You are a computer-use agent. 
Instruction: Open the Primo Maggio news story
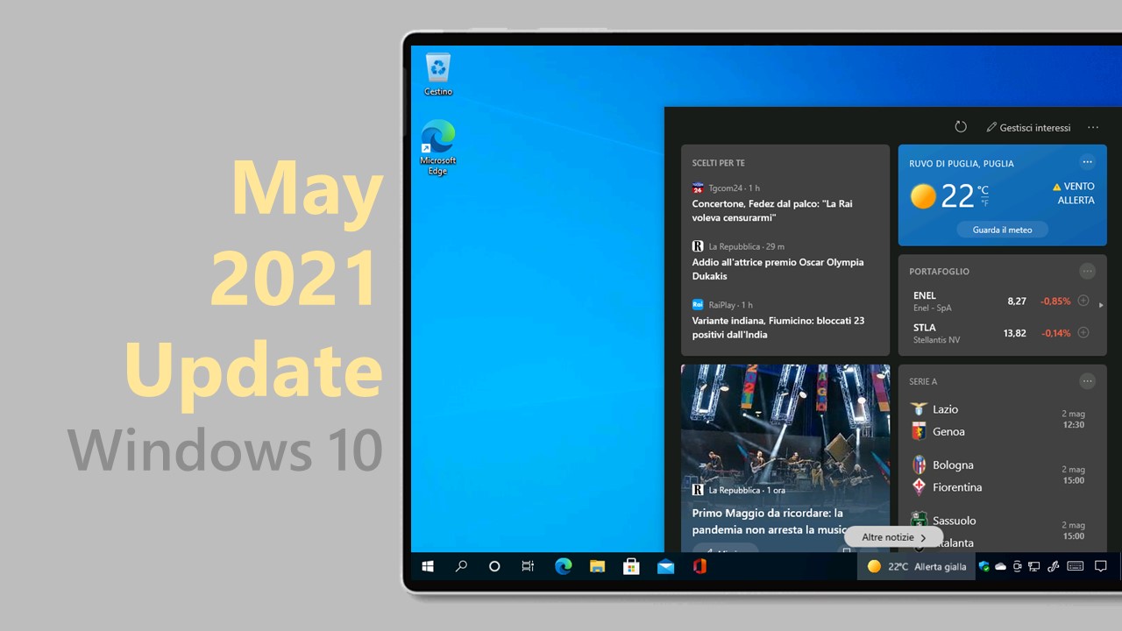(x=769, y=521)
